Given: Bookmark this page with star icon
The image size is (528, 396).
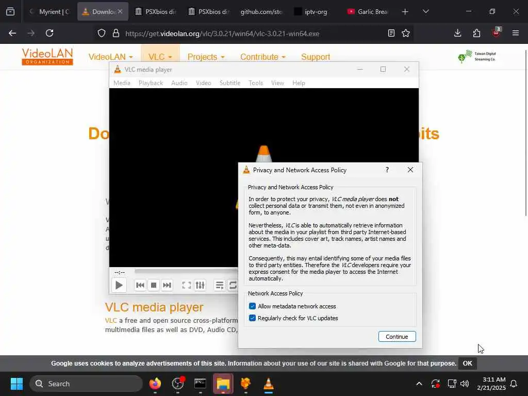Looking at the screenshot, I should click(406, 33).
